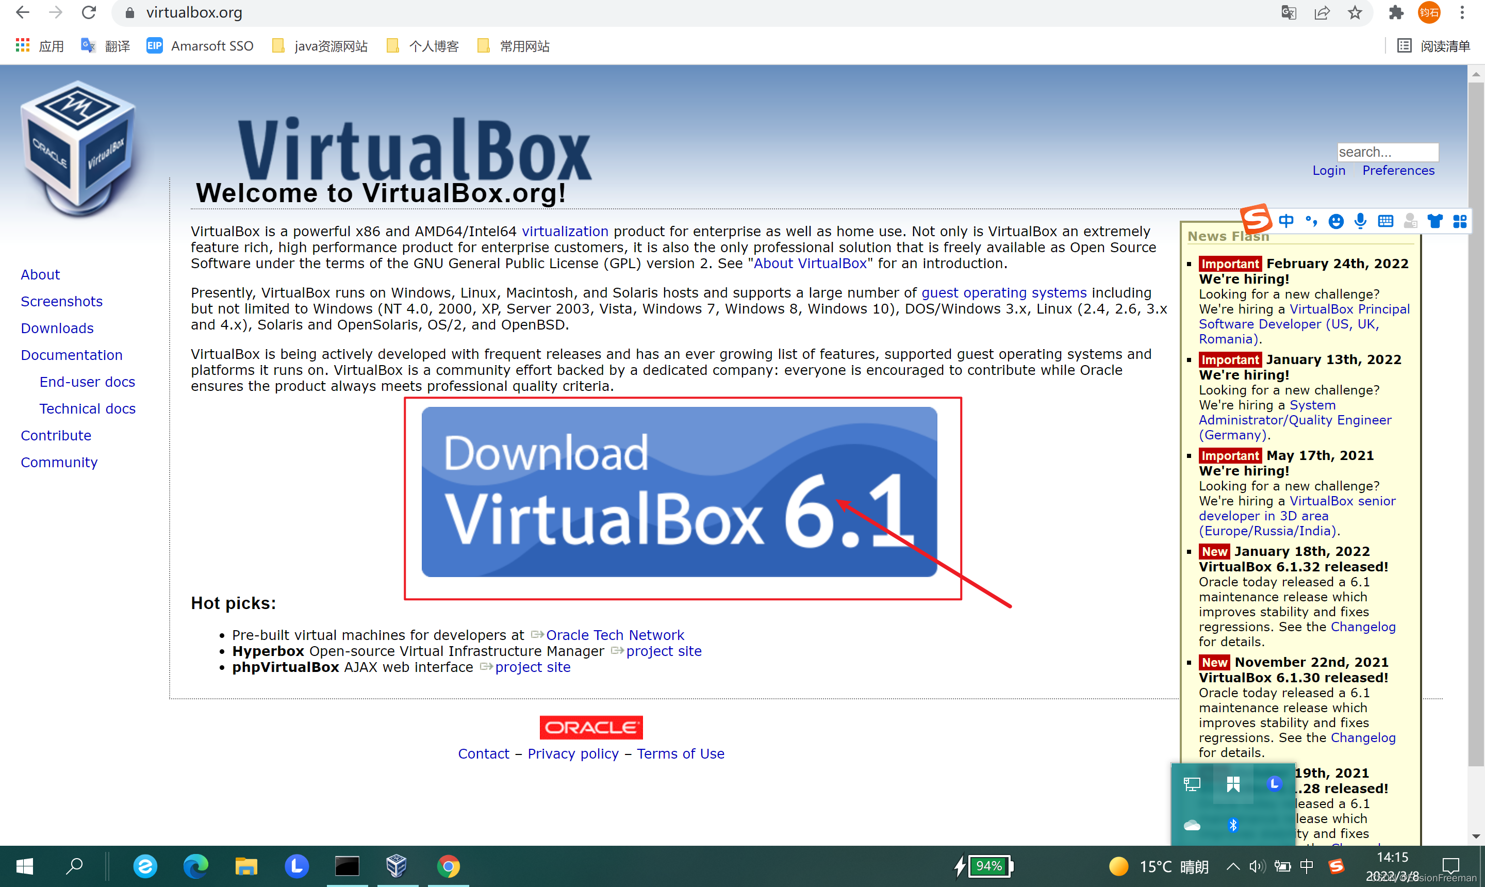Open the Amarsoft SSO bookmark
This screenshot has width=1485, height=887.
pos(200,46)
